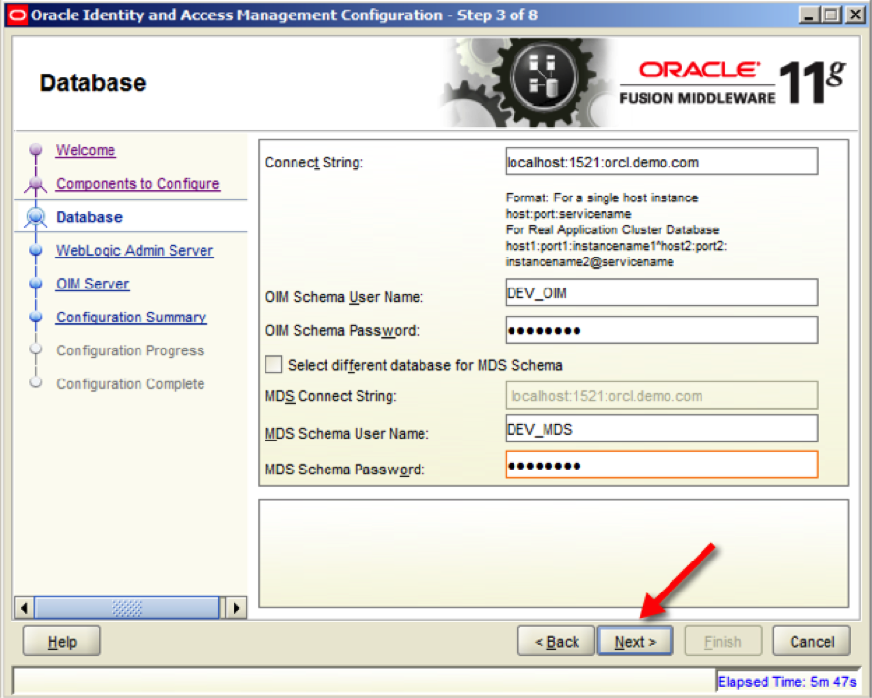This screenshot has width=872, height=698.
Task: Click the Configuration Complete step icon
Action: (35, 383)
